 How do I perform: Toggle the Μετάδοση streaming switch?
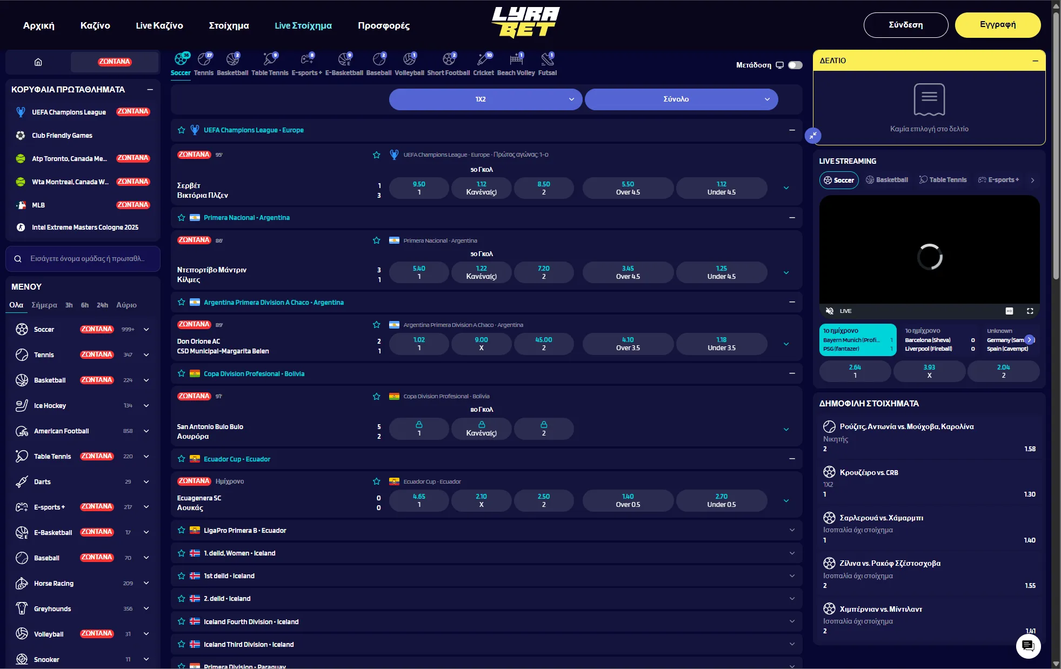coord(795,65)
